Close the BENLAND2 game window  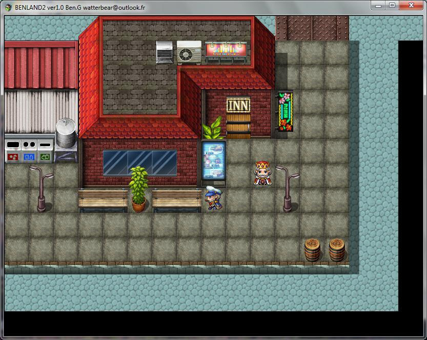(412, 6)
